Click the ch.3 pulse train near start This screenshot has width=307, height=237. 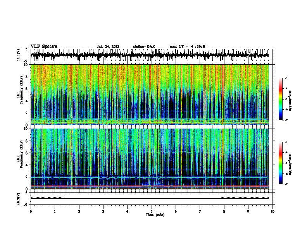[x=47, y=198]
